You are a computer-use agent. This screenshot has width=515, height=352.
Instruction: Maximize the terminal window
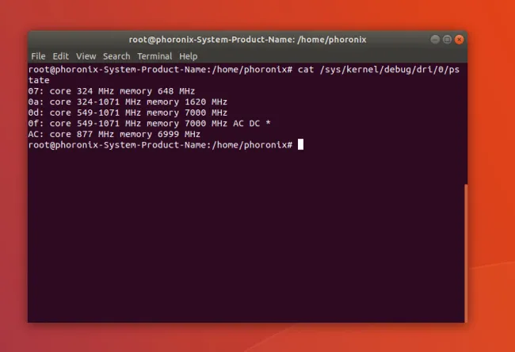point(447,40)
